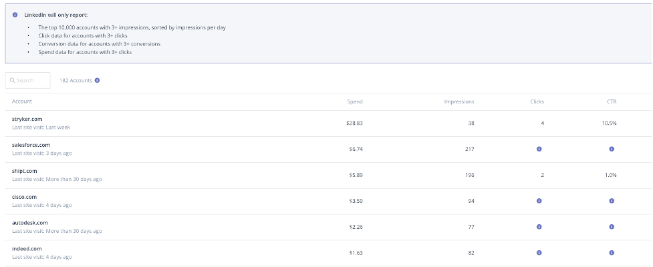Click the Clicks info icon in indeed.com row
The width and height of the screenshot is (653, 267).
(539, 253)
